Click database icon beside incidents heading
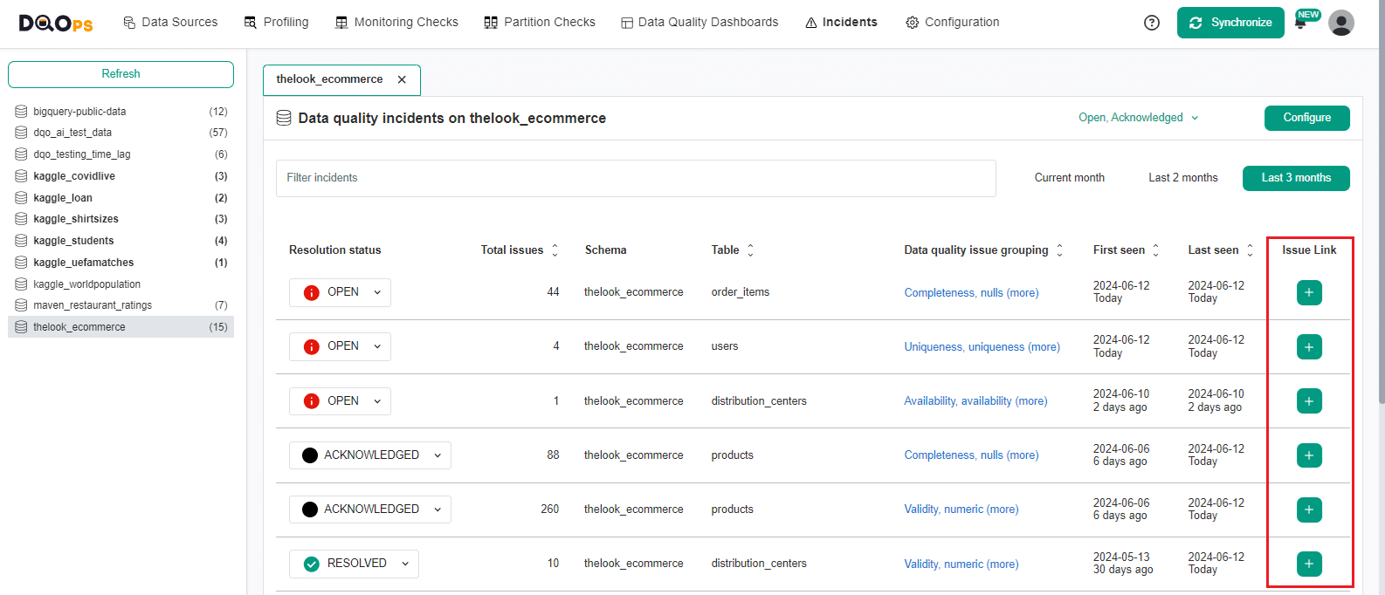 click(284, 118)
